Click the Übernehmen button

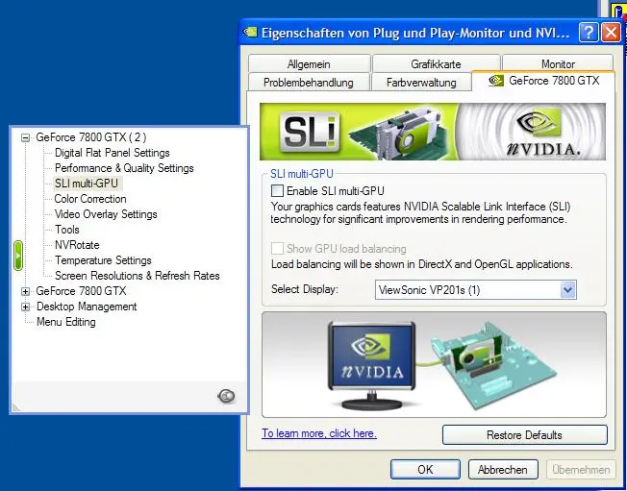581,470
